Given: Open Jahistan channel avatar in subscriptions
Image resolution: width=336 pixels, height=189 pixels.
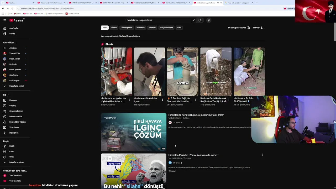Looking at the screenshot, I should tap(5, 48).
